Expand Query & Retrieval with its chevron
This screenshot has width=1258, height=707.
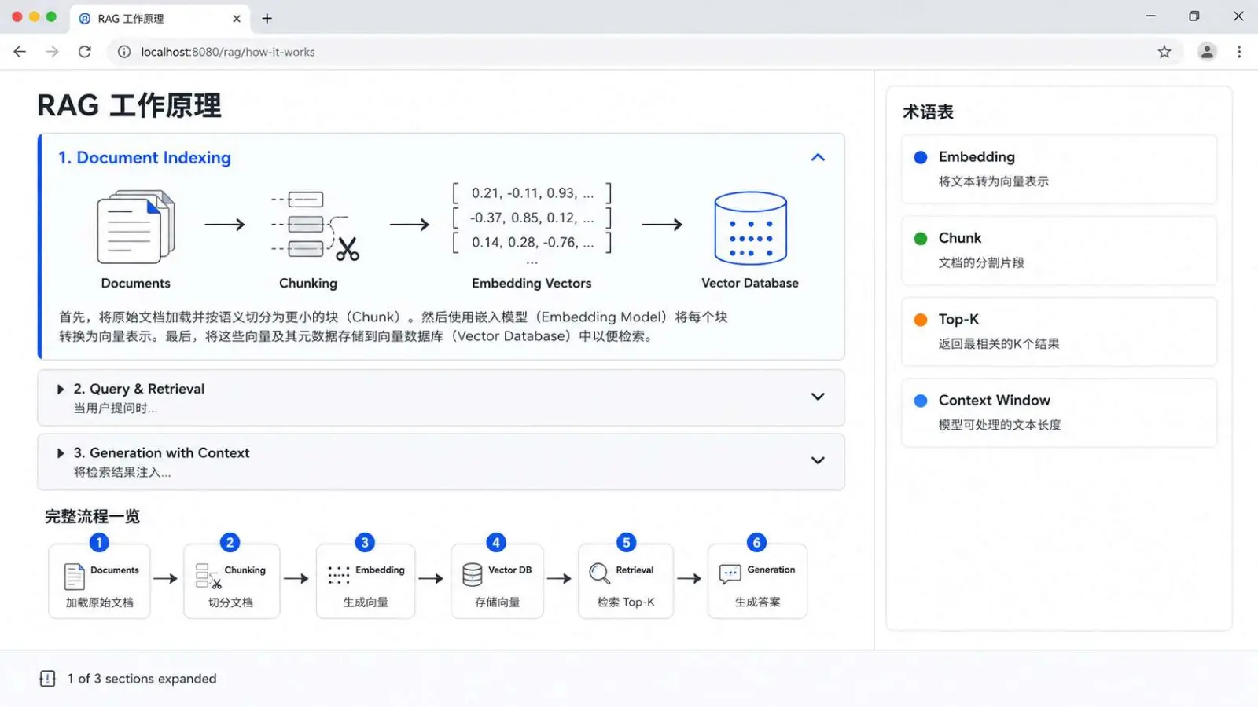tap(818, 397)
